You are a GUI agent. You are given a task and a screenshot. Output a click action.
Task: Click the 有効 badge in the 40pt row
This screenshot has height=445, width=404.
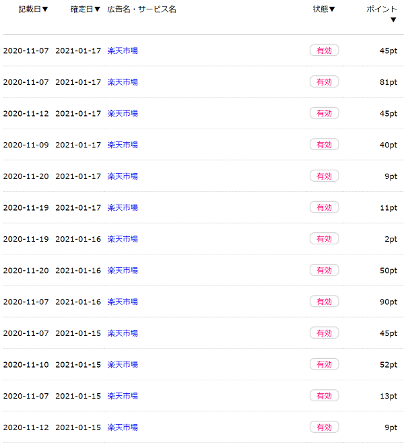tap(324, 145)
